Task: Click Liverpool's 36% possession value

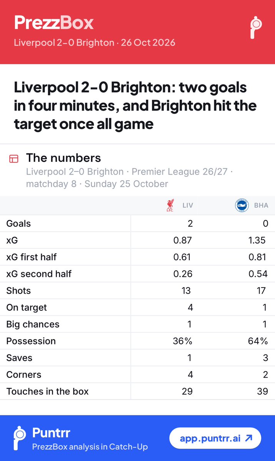Action: [x=182, y=341]
